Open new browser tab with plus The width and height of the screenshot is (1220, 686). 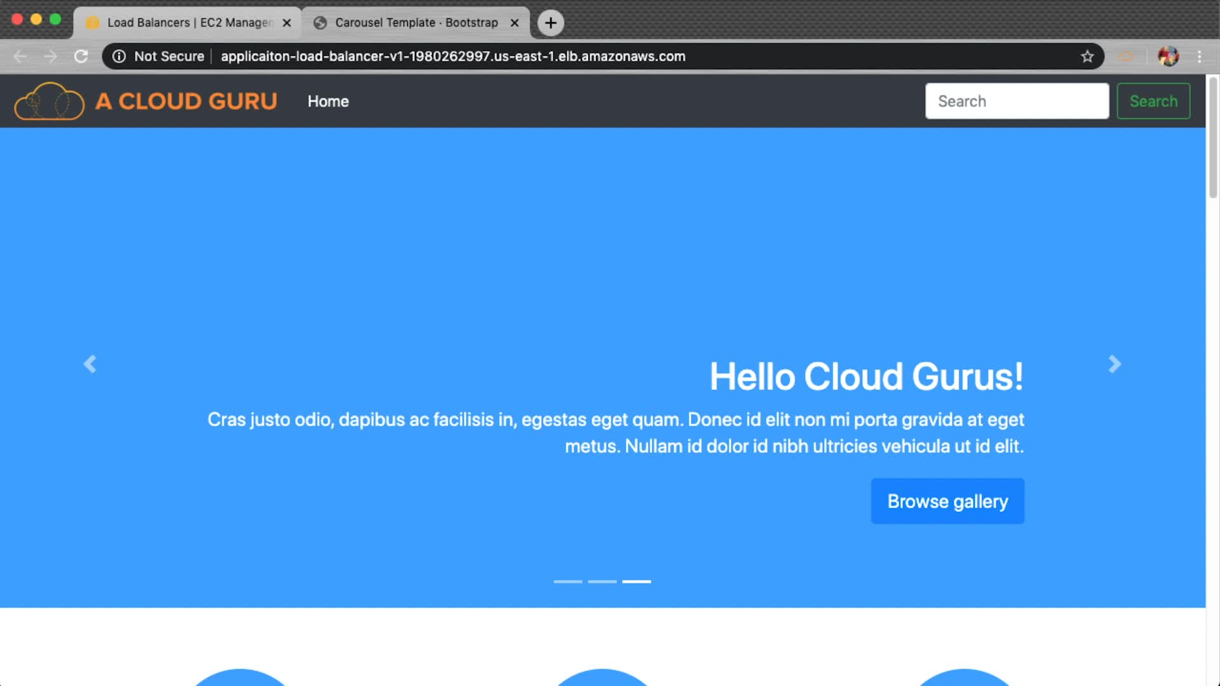coord(550,23)
